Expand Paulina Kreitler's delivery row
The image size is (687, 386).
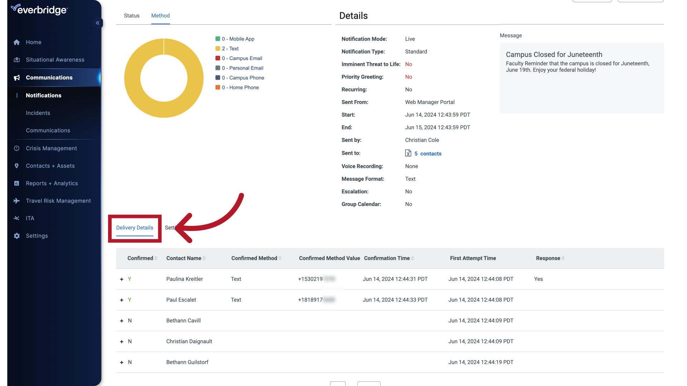point(121,279)
